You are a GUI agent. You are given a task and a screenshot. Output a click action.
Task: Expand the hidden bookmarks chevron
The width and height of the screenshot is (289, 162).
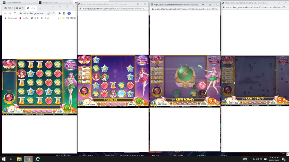pyautogui.click(x=58, y=18)
